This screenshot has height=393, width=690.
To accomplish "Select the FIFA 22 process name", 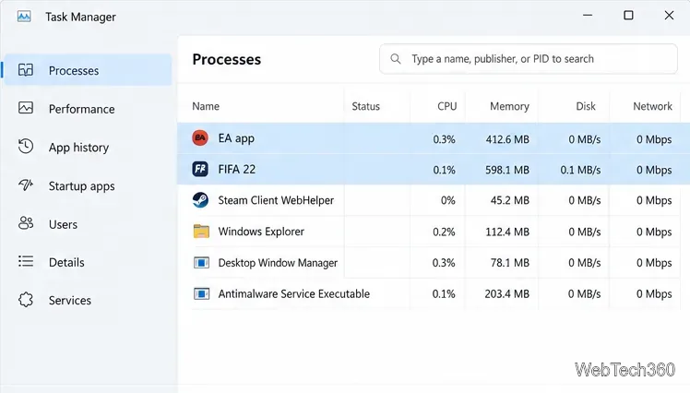I will tap(237, 170).
